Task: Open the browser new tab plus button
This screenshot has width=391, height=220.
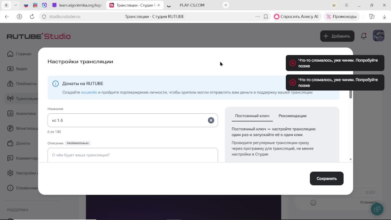Action: 226,5
